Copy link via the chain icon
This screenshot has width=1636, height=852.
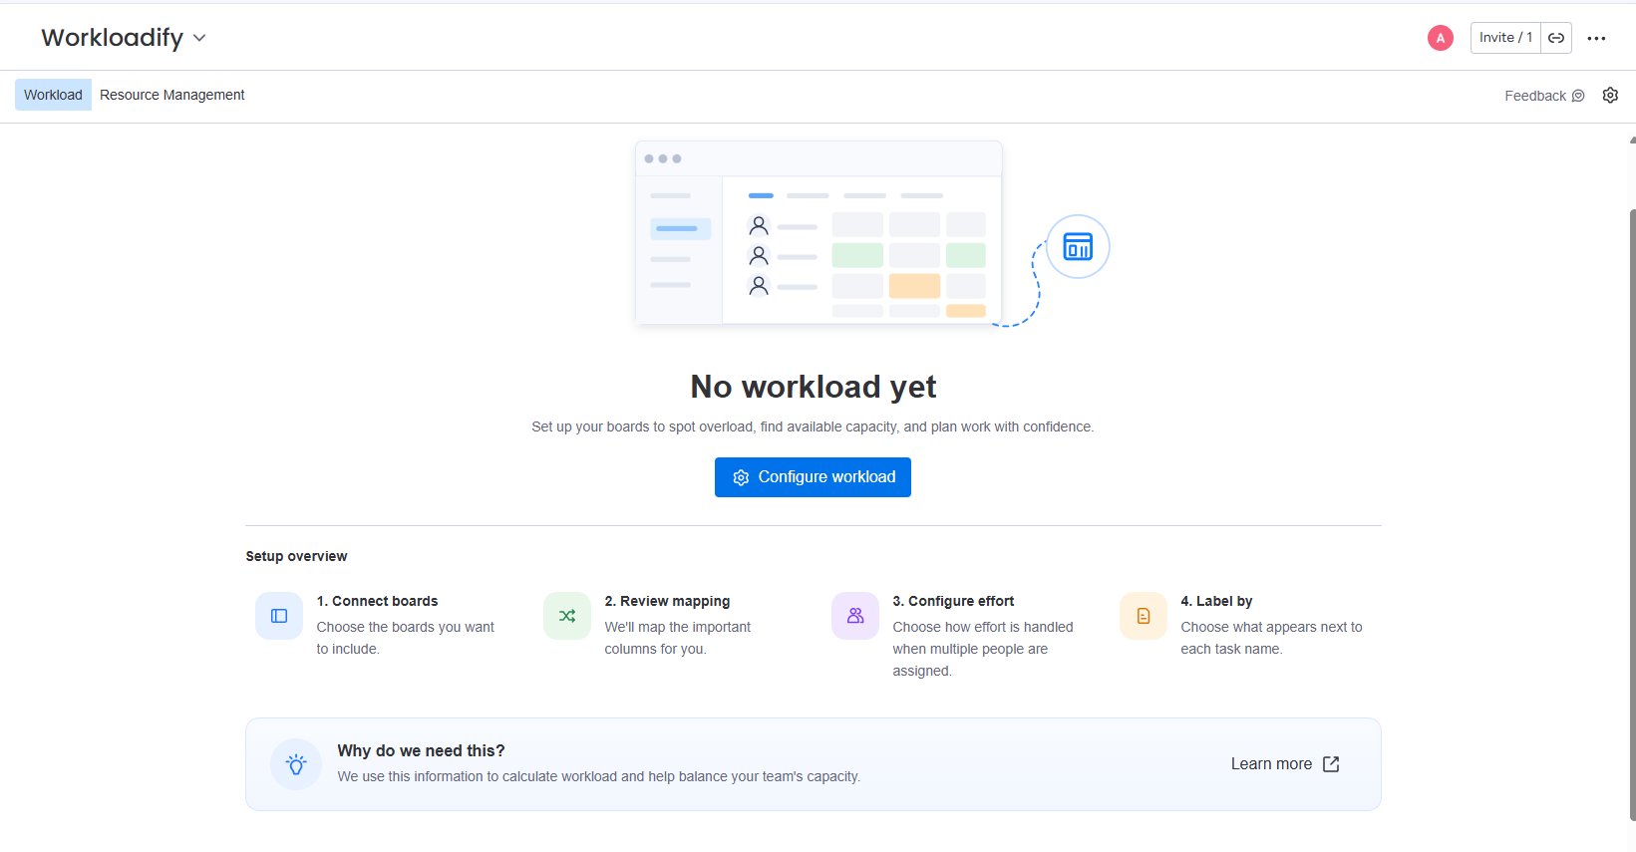point(1556,38)
